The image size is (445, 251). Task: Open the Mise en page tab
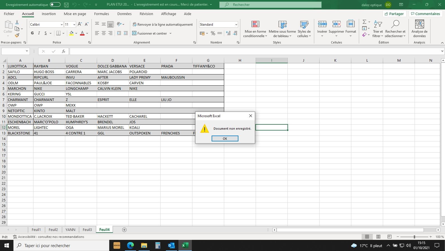pos(75,14)
